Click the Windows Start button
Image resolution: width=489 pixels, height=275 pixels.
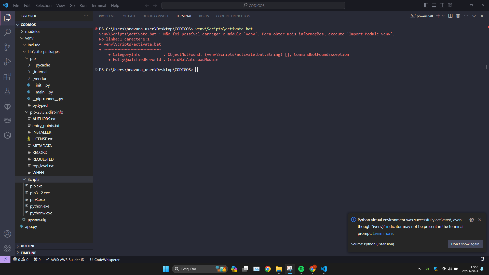[166, 269]
